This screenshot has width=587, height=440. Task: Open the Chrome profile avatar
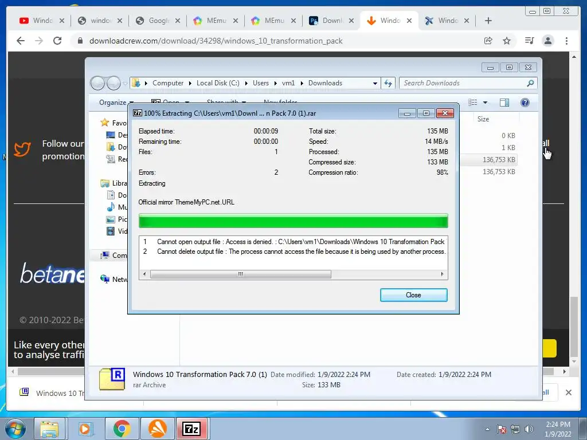pyautogui.click(x=548, y=41)
